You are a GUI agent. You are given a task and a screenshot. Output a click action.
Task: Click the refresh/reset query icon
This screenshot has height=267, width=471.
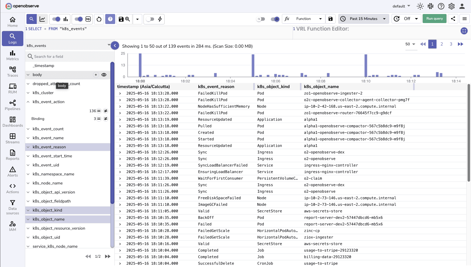(x=99, y=19)
